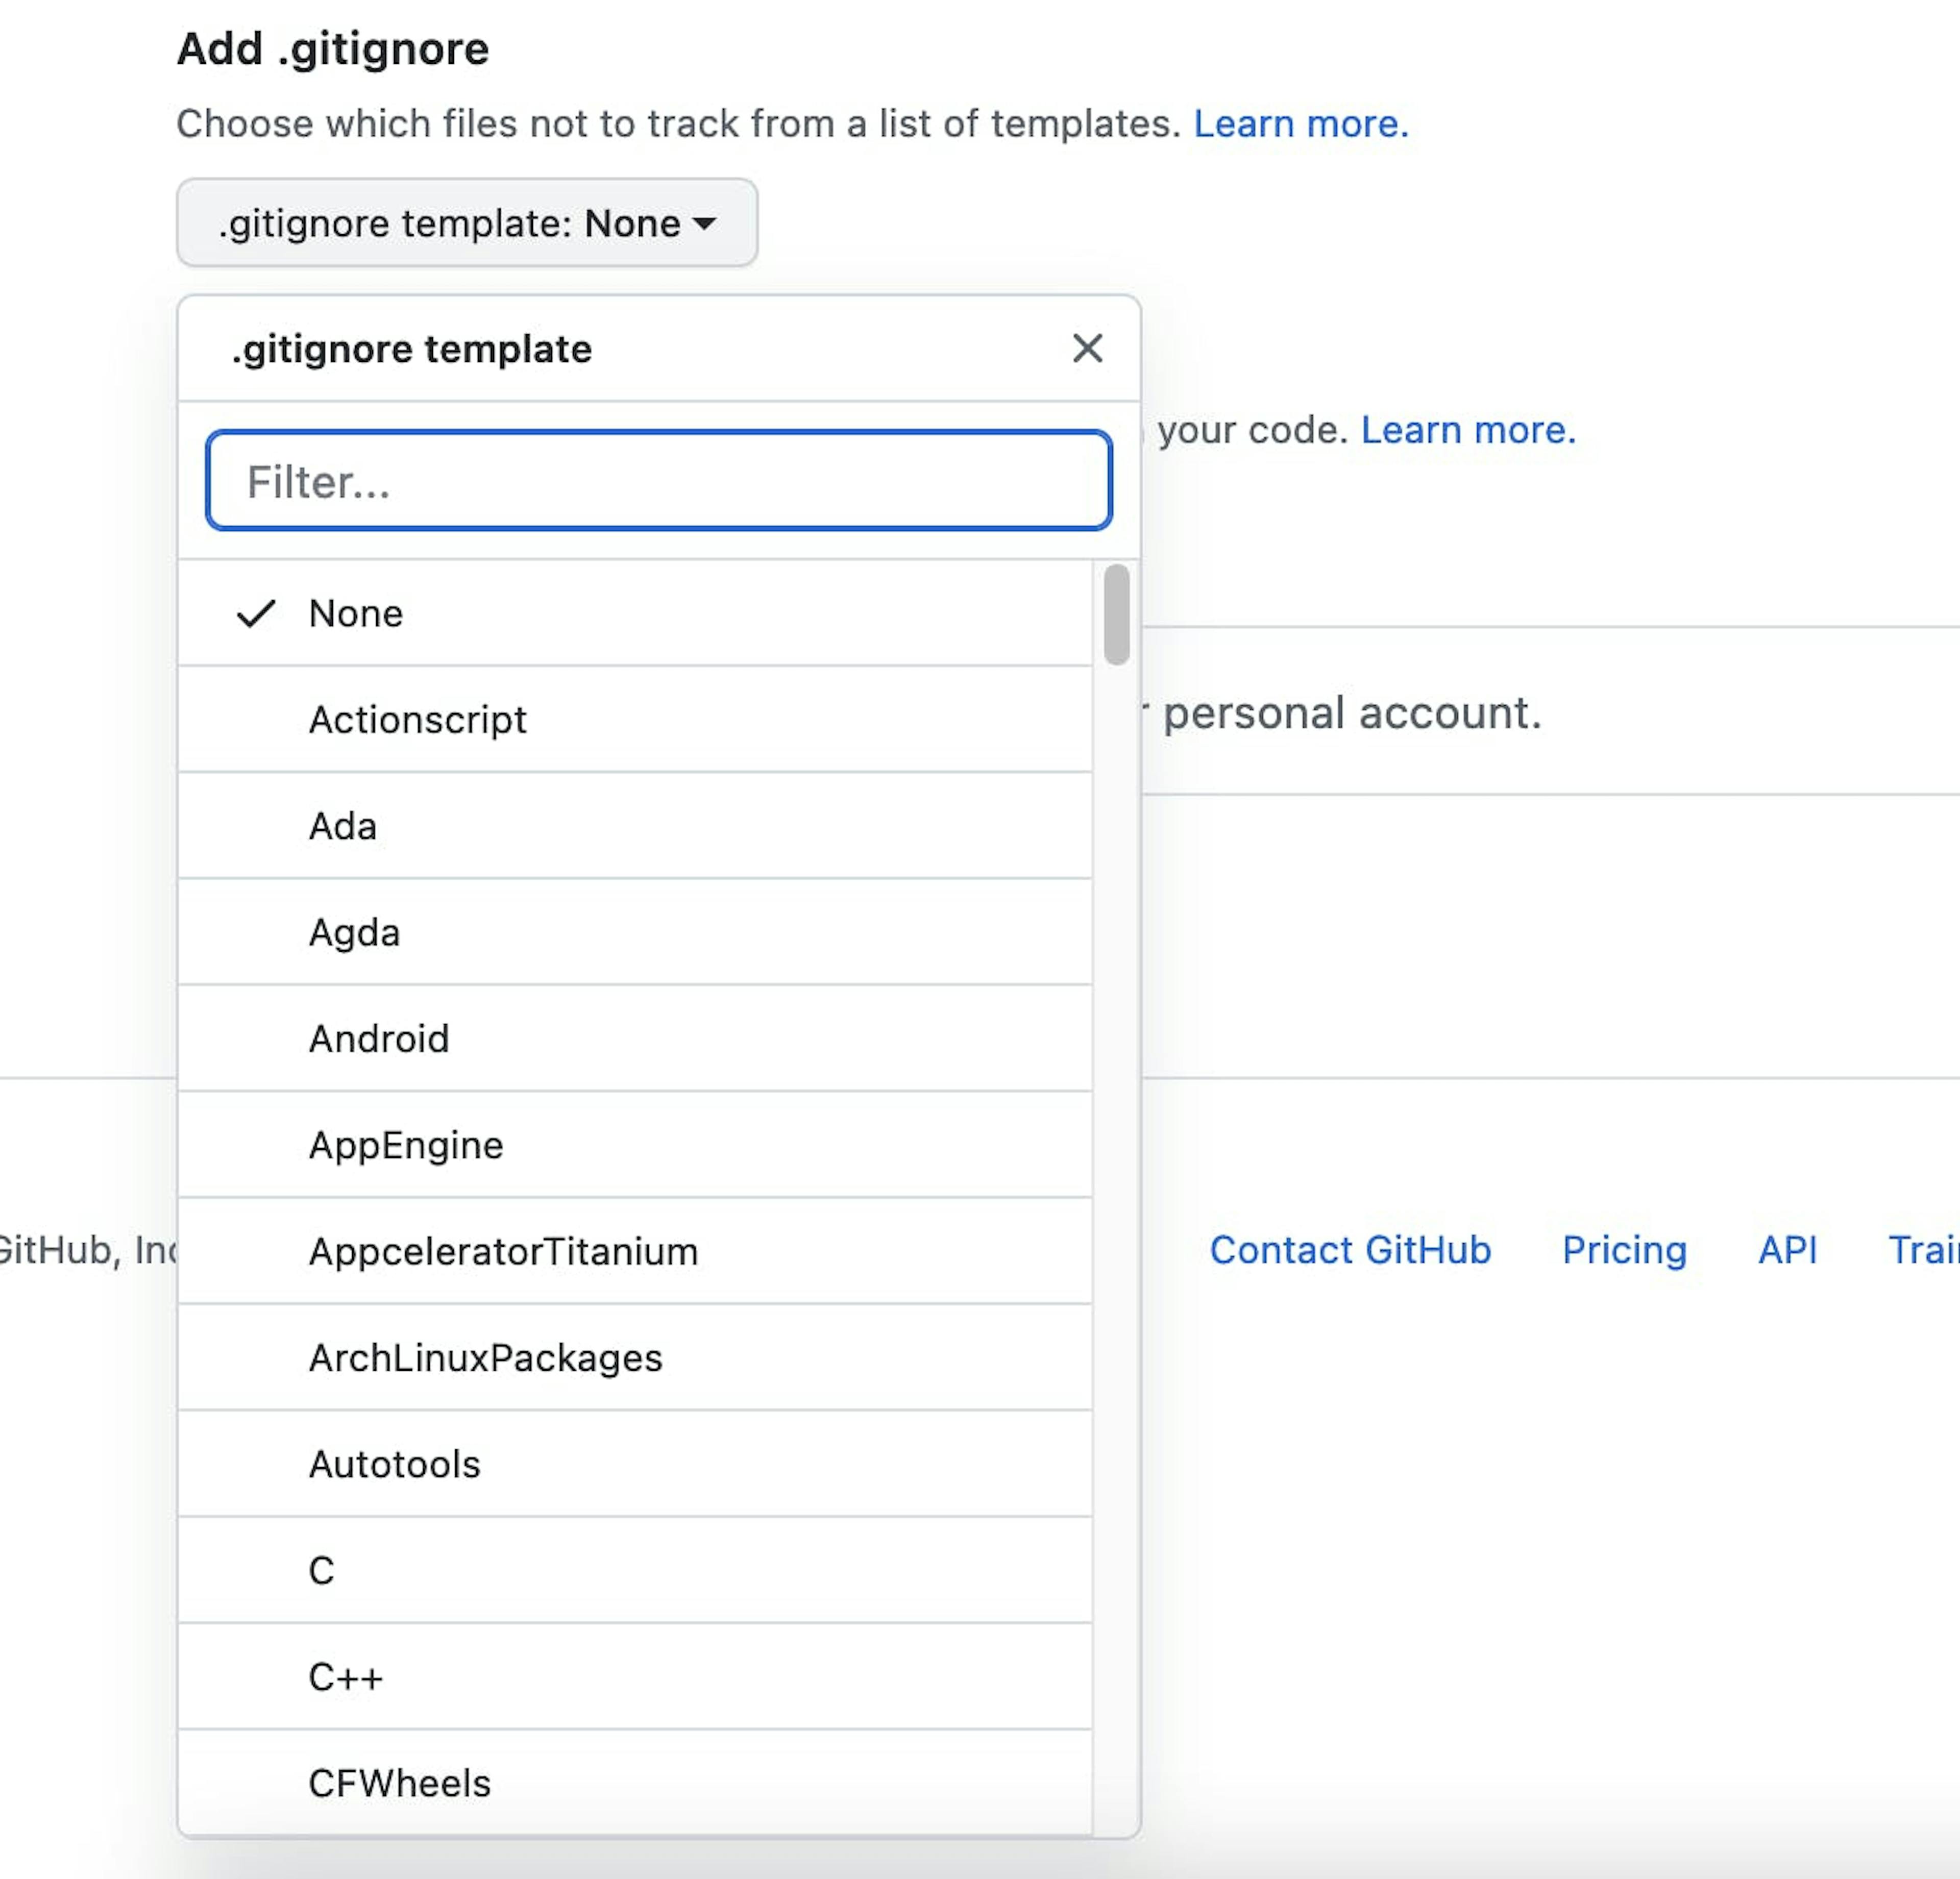Choose the Android gitignore template
Image resolution: width=1960 pixels, height=1879 pixels.
point(379,1039)
